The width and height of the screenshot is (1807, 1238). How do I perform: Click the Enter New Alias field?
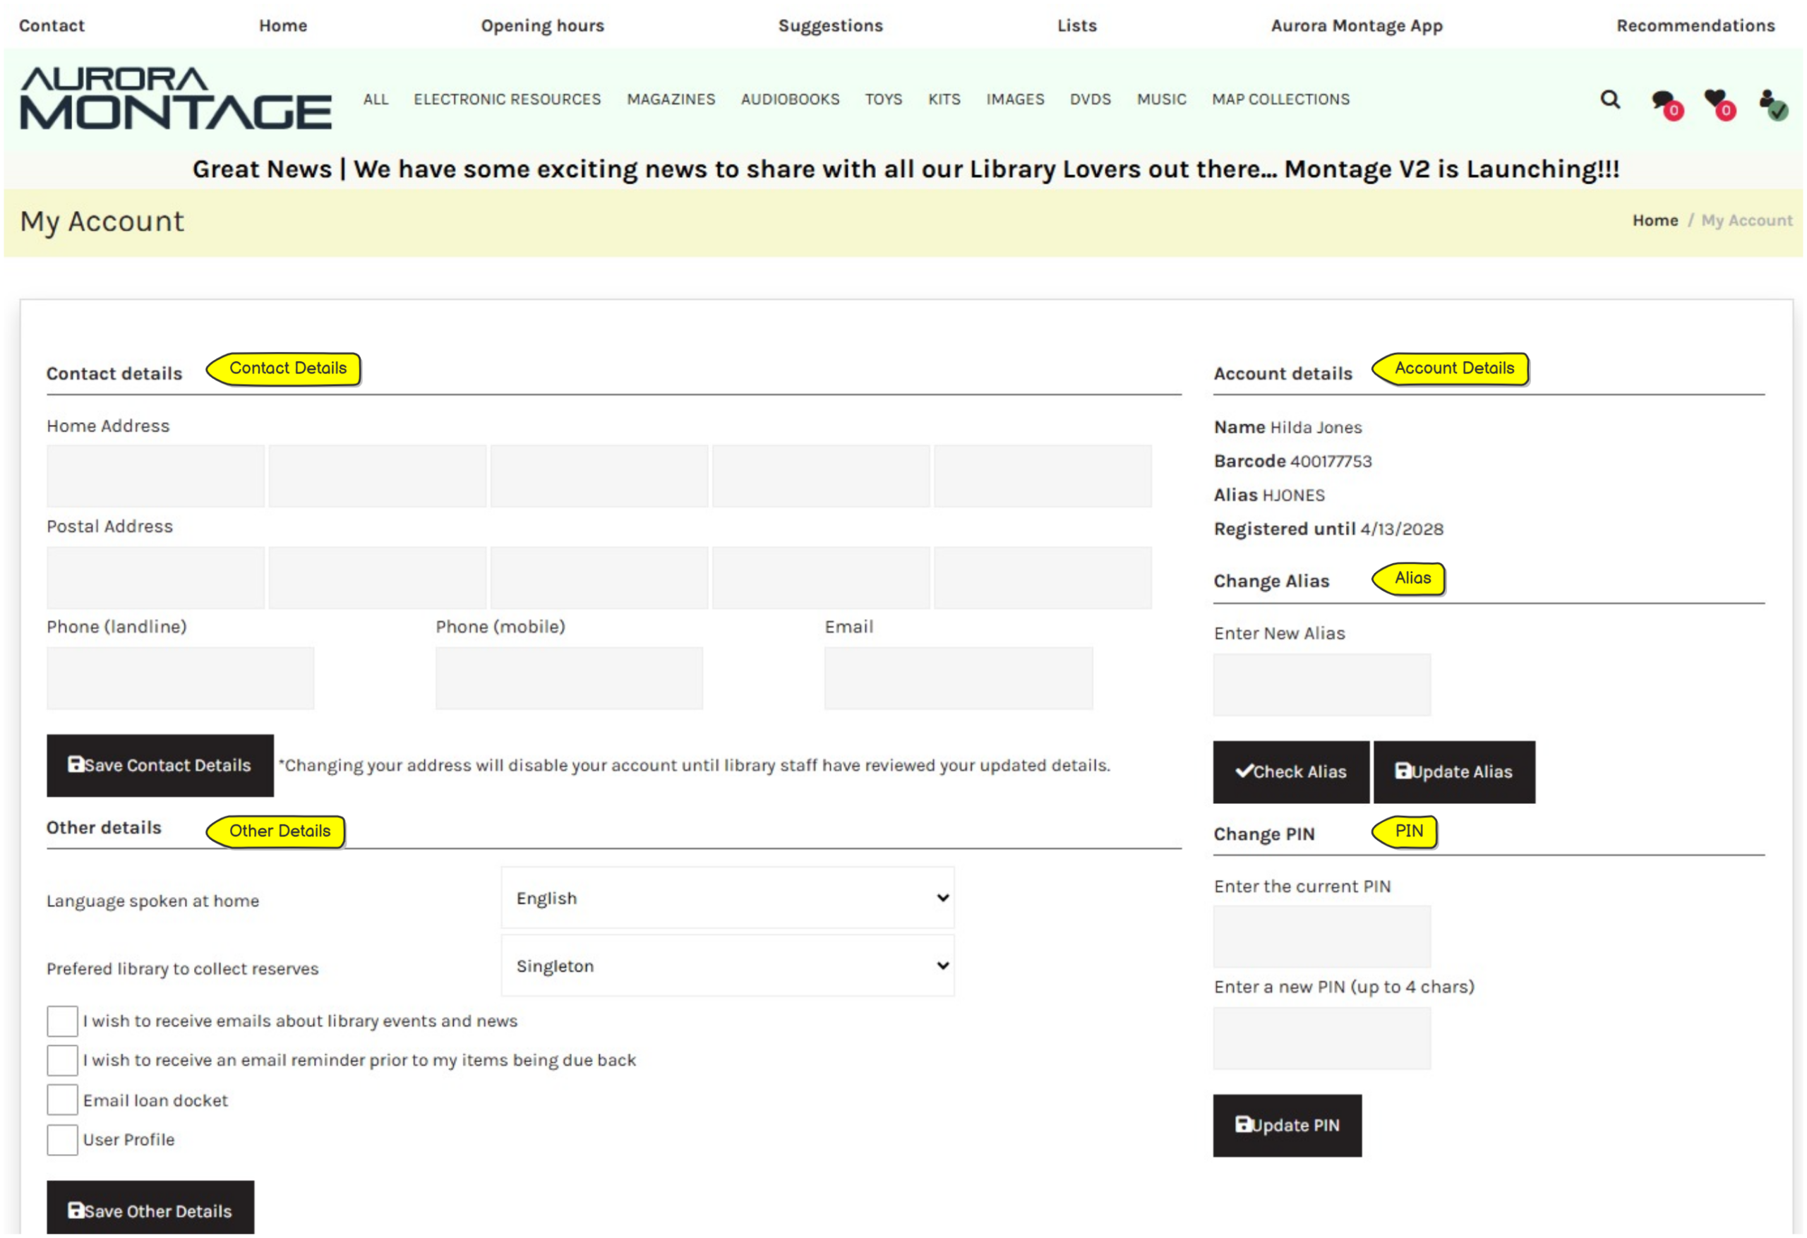pyautogui.click(x=1321, y=685)
